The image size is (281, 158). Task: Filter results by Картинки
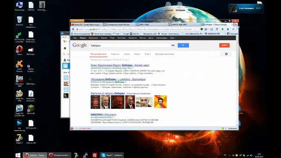pyautogui.click(x=115, y=54)
